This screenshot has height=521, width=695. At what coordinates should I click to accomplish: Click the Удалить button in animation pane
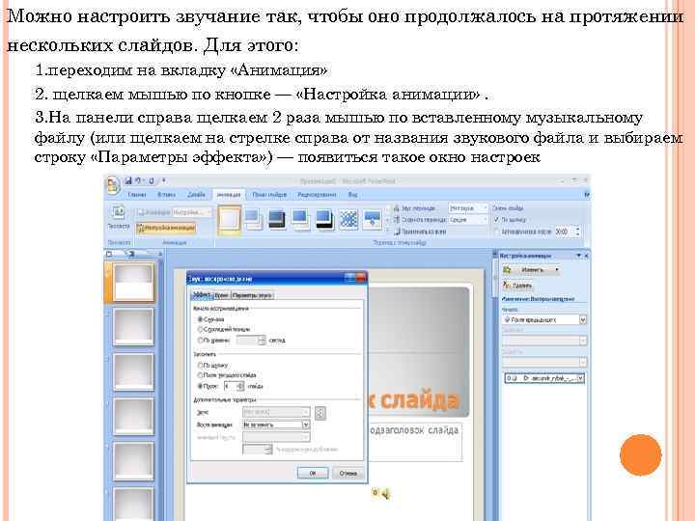pyautogui.click(x=516, y=286)
